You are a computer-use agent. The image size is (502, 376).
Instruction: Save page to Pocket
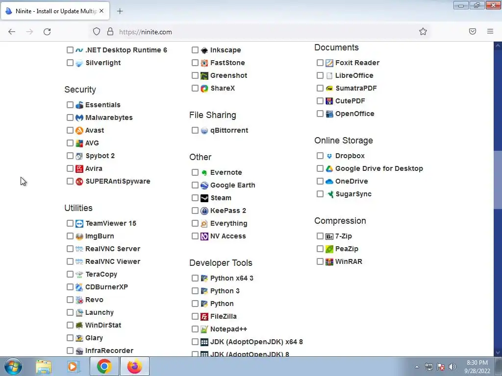tap(473, 31)
